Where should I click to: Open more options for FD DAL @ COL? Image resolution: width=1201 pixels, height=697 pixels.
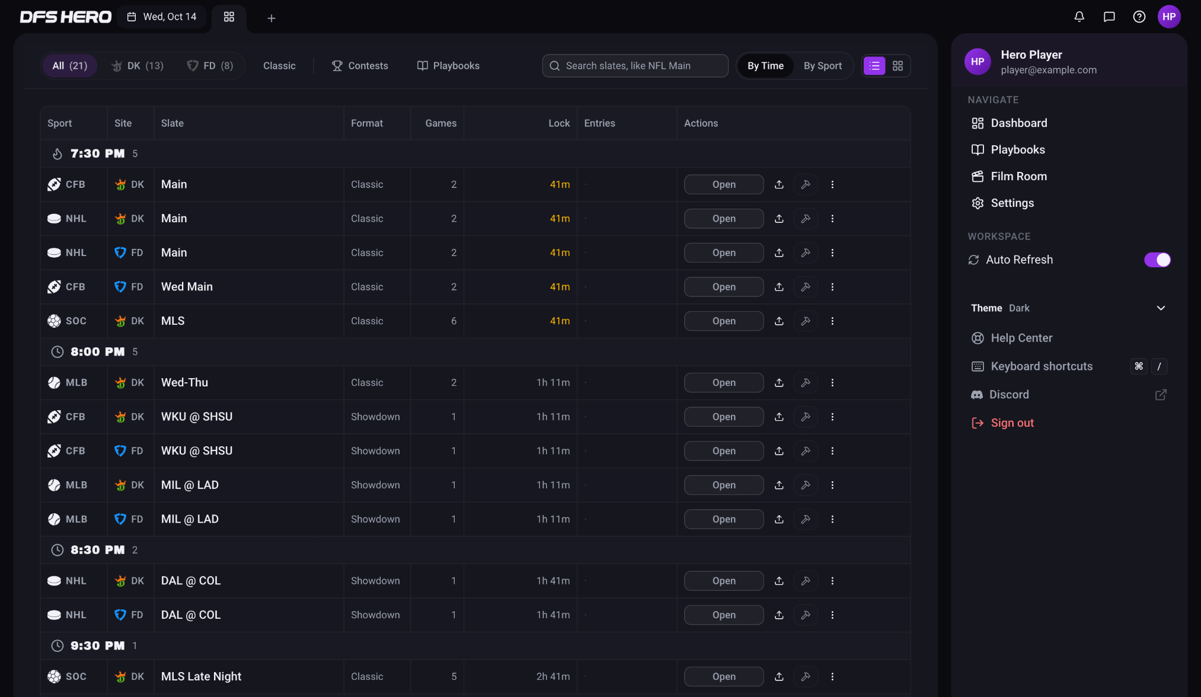coord(832,615)
